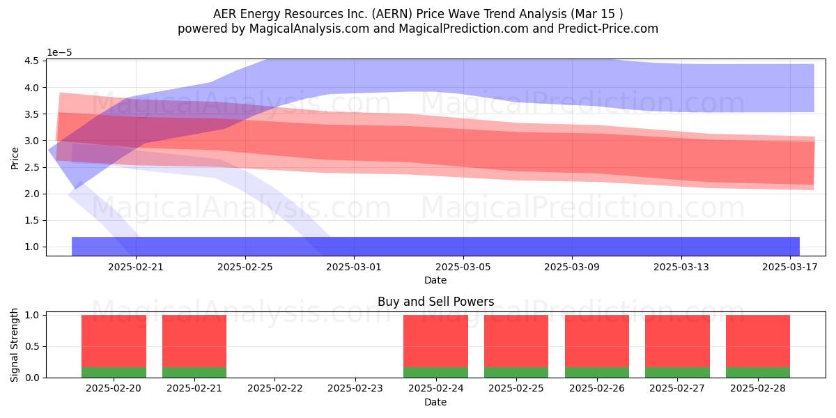Click the 'Date' label under the lower bar chart
Screen dimensions: 836x418
click(435, 402)
